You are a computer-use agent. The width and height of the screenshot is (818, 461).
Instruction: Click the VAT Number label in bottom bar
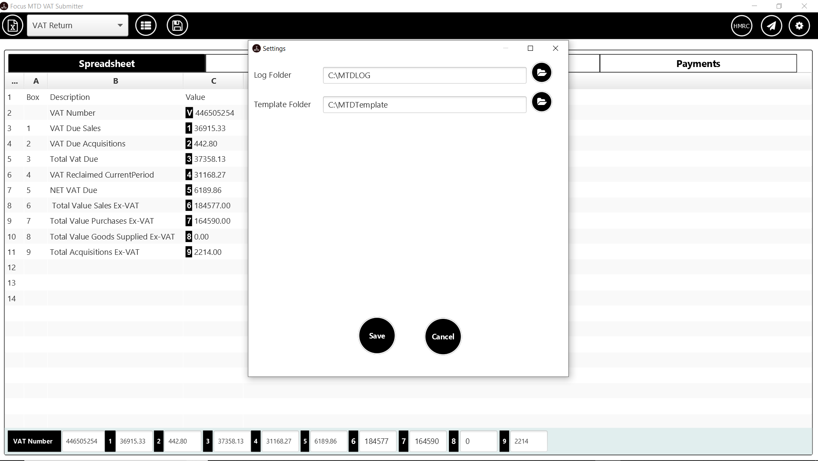(33, 441)
